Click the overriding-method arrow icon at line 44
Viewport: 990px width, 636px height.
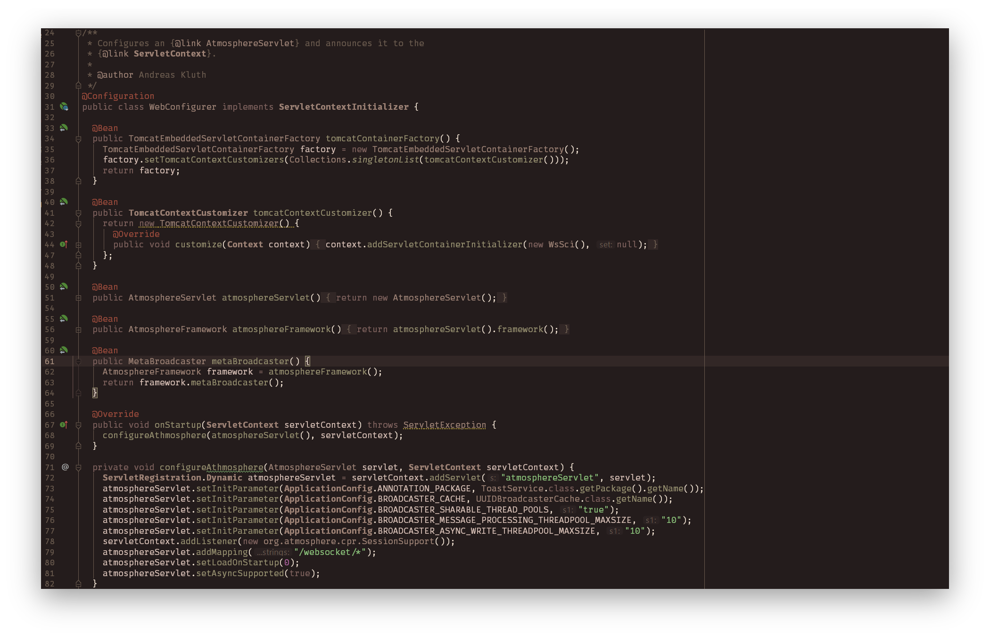(65, 245)
